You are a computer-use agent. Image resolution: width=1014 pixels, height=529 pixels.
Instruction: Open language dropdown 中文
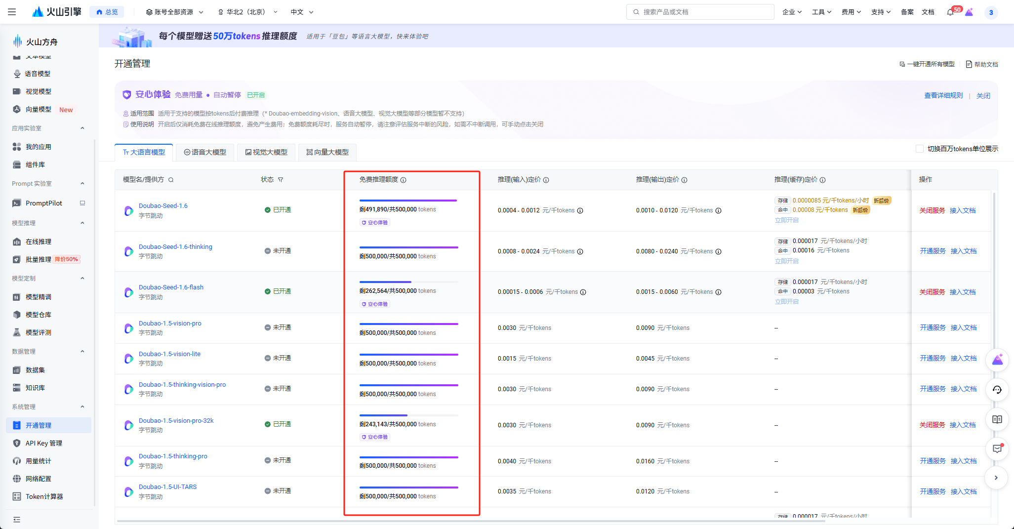pyautogui.click(x=302, y=12)
